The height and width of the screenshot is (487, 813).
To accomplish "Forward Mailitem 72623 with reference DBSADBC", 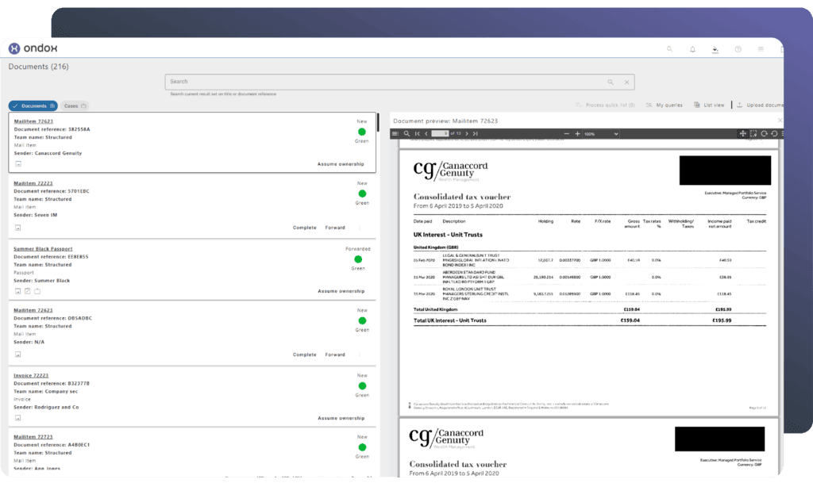I will point(335,355).
